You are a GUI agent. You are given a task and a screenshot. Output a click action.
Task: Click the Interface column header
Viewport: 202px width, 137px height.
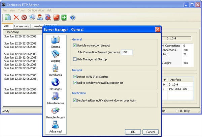click(180, 80)
